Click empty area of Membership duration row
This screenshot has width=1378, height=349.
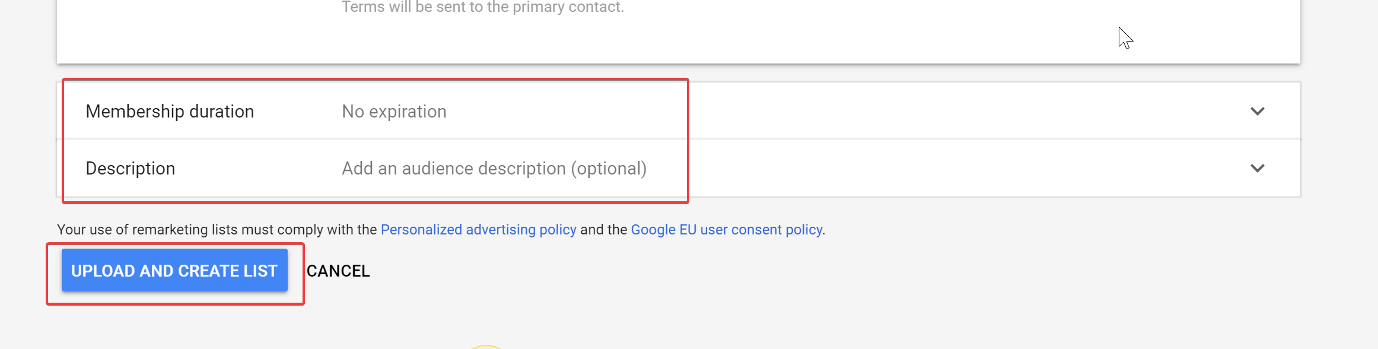949,111
